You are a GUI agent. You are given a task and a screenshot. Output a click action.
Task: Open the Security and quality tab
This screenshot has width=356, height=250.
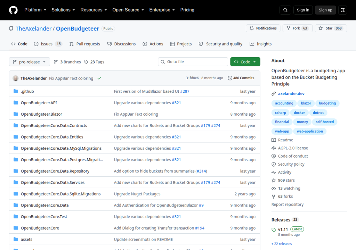(x=220, y=44)
